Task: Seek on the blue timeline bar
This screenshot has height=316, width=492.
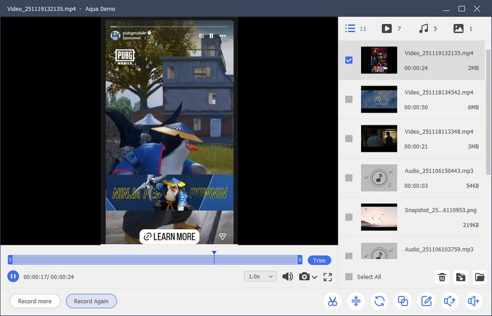Action: 155,260
